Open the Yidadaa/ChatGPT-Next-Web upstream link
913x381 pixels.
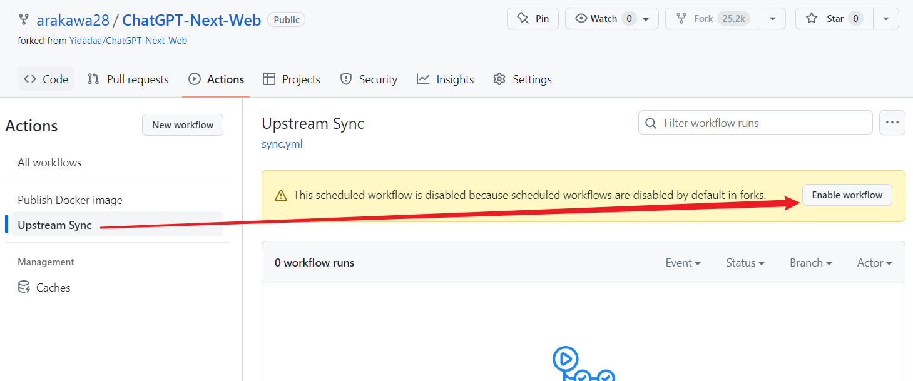coord(128,41)
